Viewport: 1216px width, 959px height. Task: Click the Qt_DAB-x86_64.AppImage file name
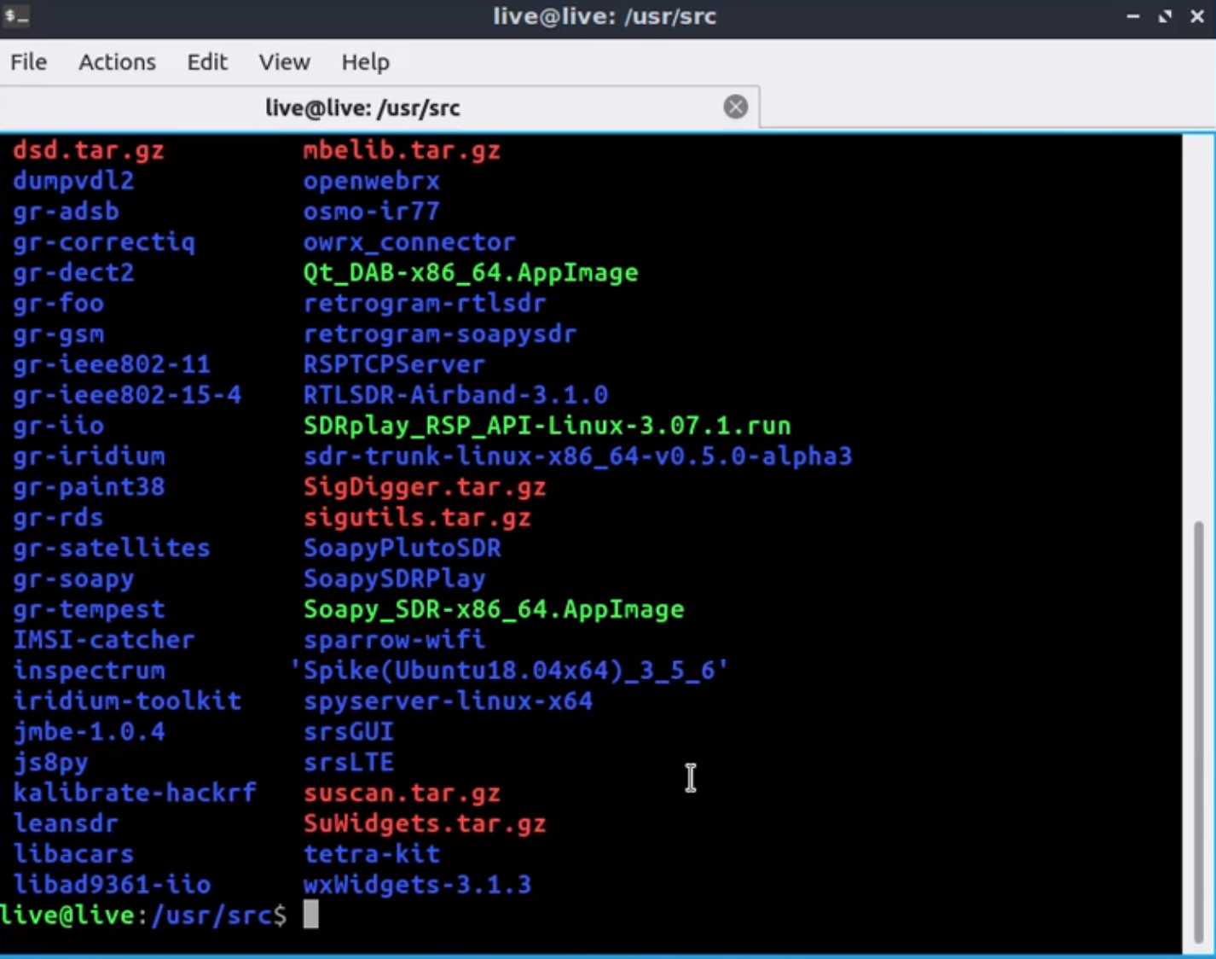click(471, 273)
